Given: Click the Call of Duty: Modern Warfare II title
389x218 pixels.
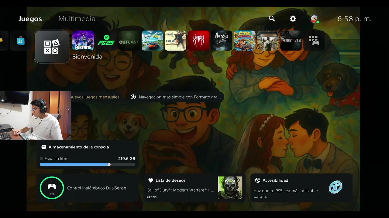Looking at the screenshot, I should (181, 190).
